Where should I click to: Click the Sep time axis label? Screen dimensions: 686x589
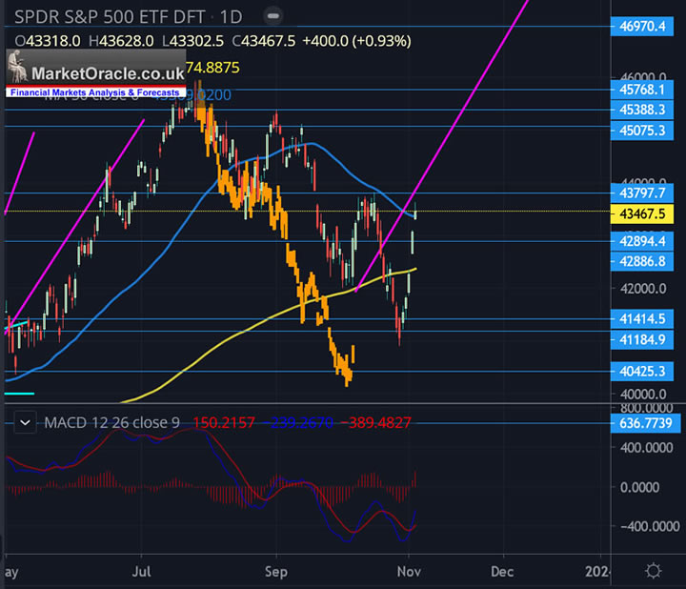[276, 572]
